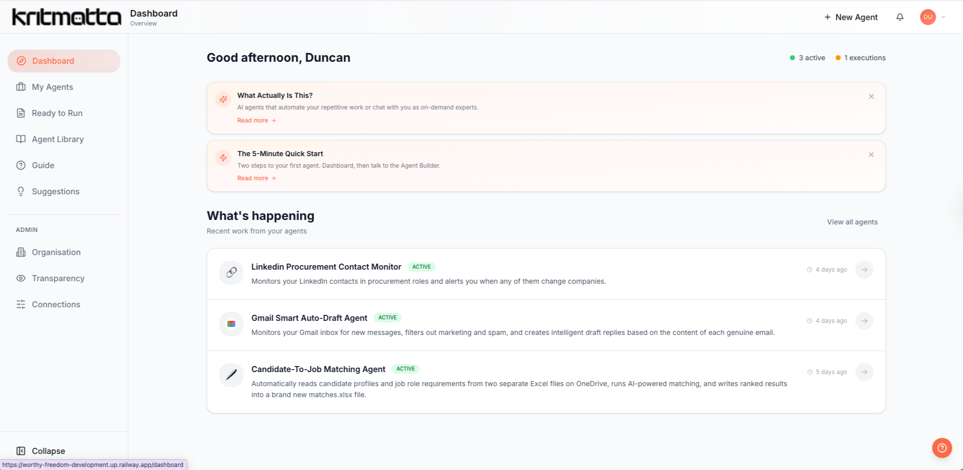Viewport: 963px width, 470px height.
Task: Open Read more under Quick Start
Action: (256, 178)
